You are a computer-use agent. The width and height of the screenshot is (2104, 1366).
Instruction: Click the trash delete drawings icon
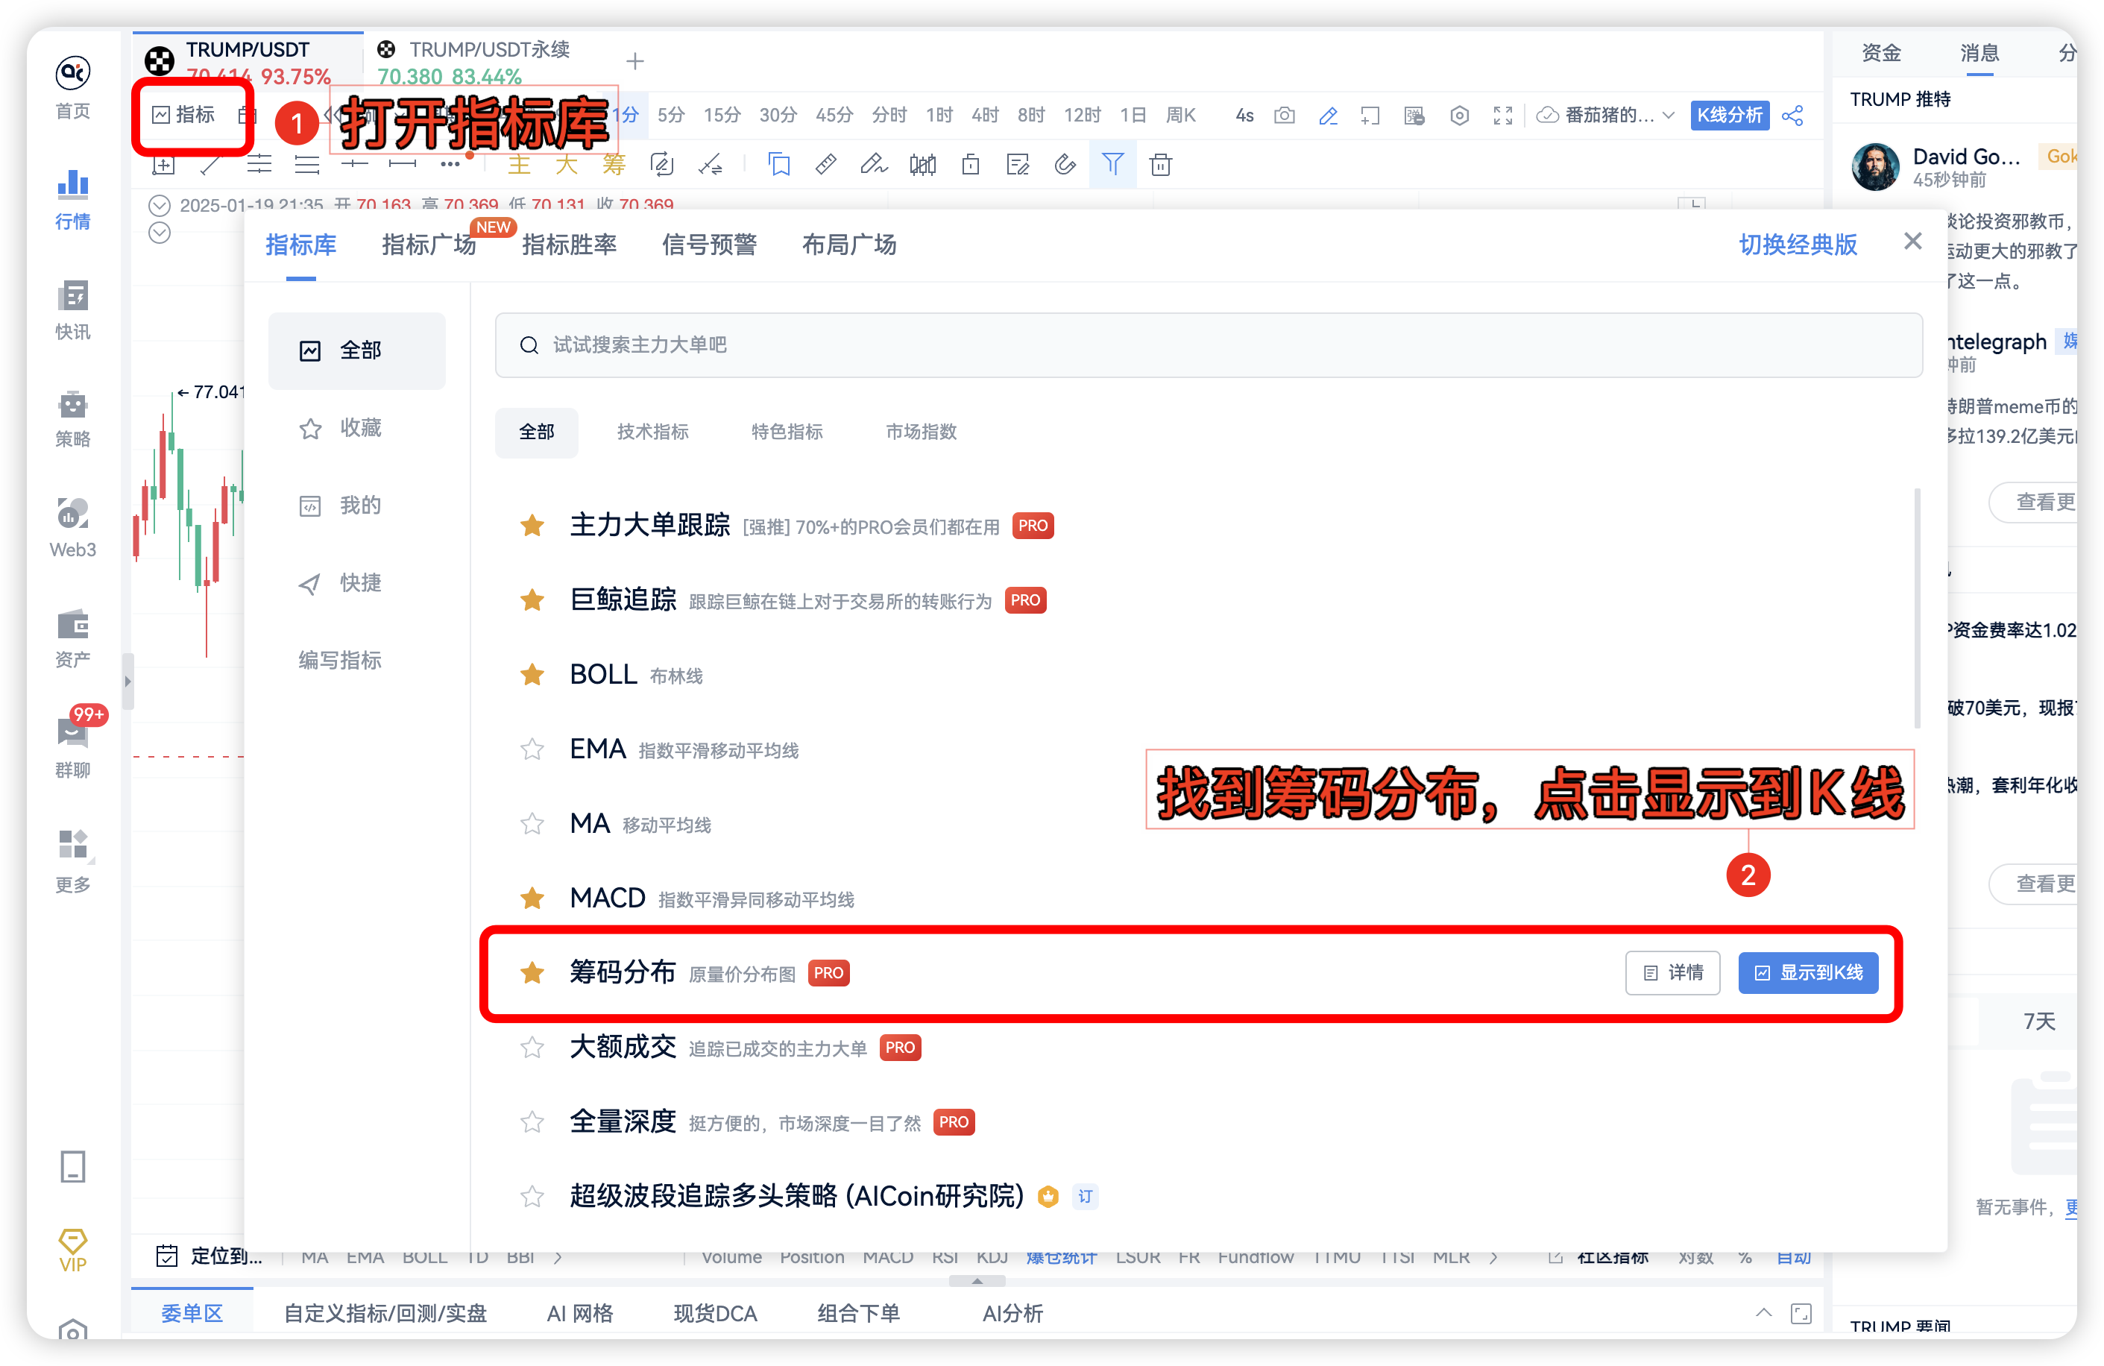tap(1160, 163)
